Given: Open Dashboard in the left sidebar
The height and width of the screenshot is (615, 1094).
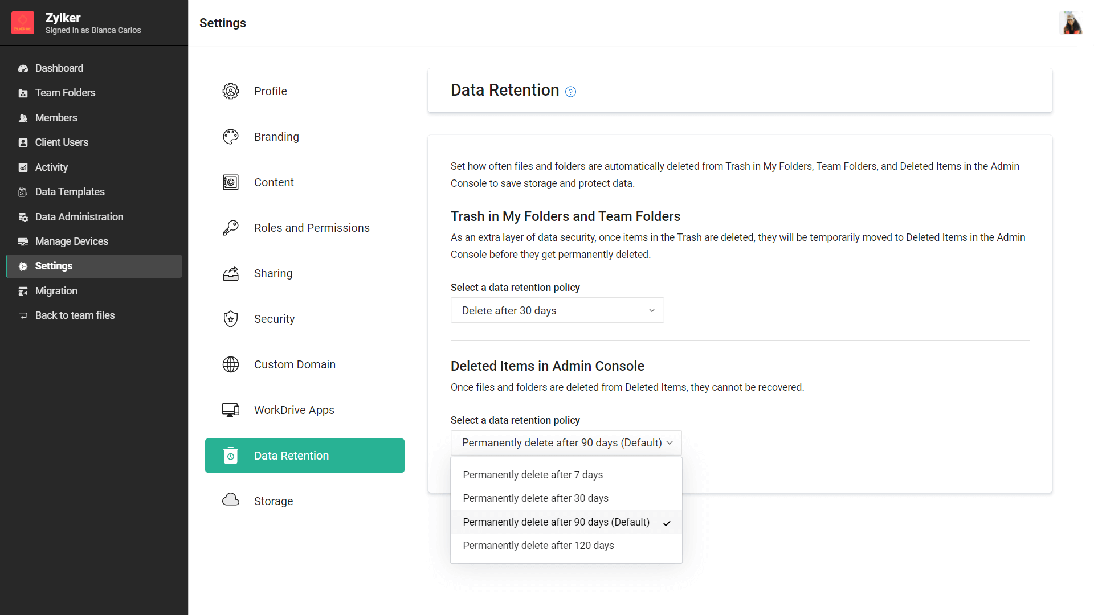Looking at the screenshot, I should pos(59,68).
